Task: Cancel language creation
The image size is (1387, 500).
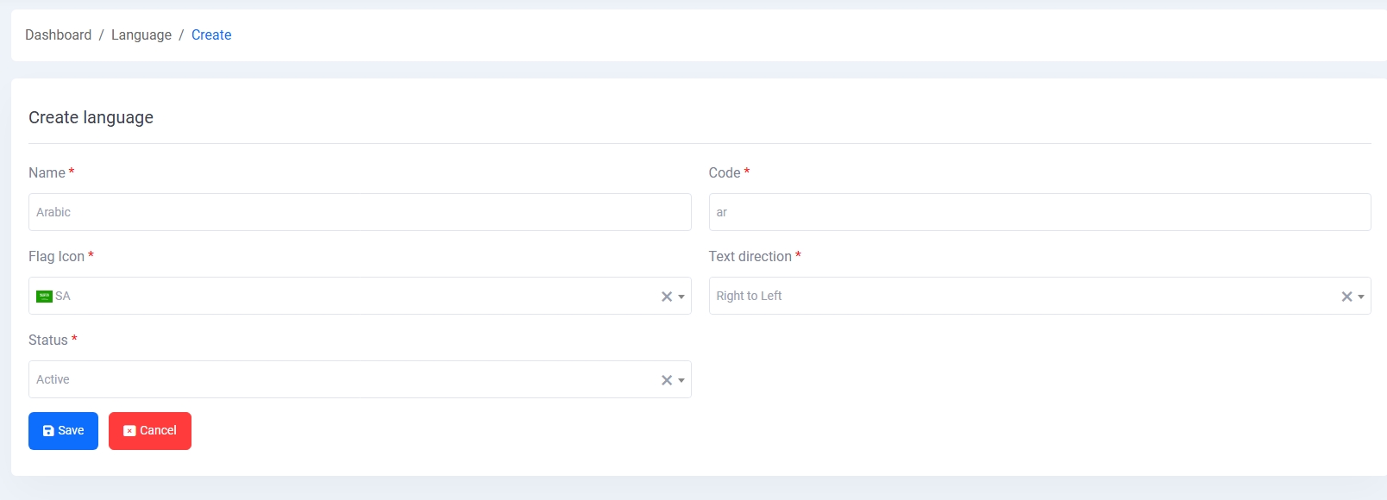Action: (x=150, y=431)
